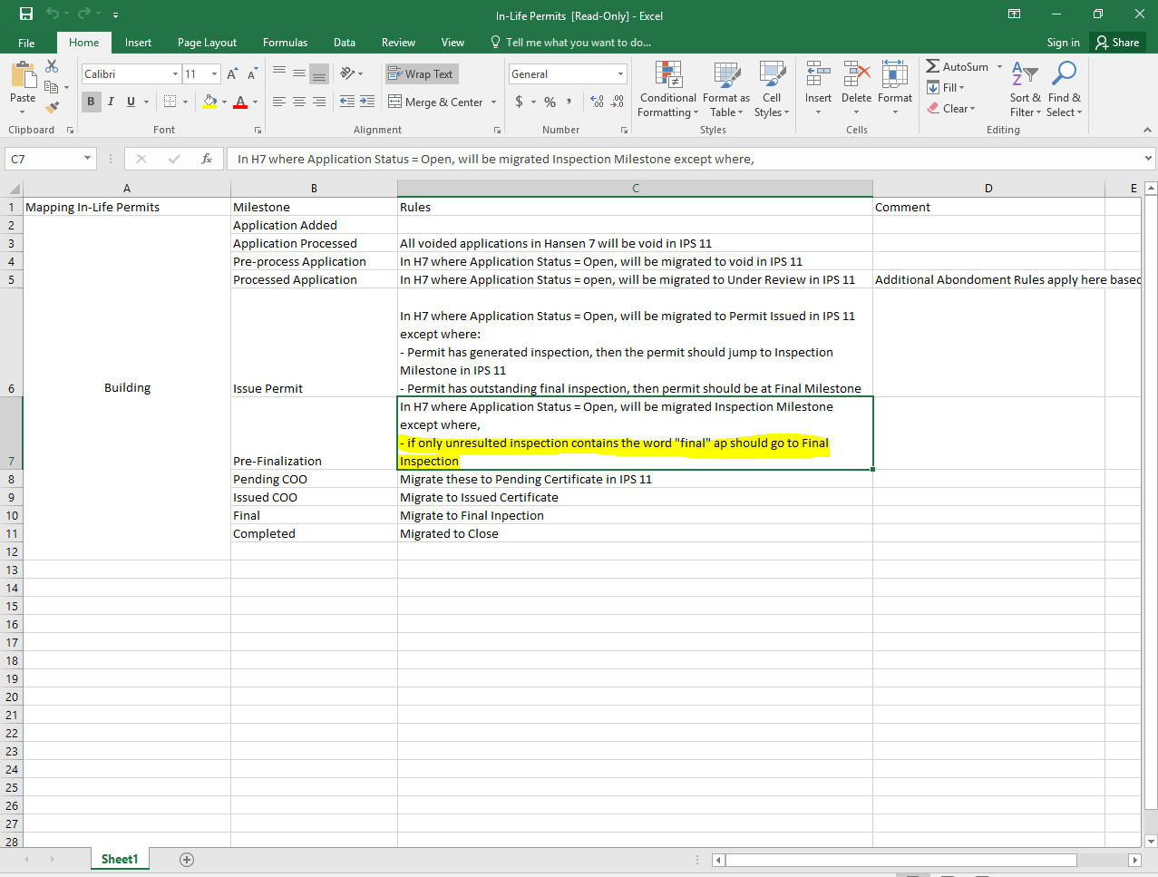Click the Sheet1 sheet tab
Screen dimensions: 1158x877
click(120, 859)
